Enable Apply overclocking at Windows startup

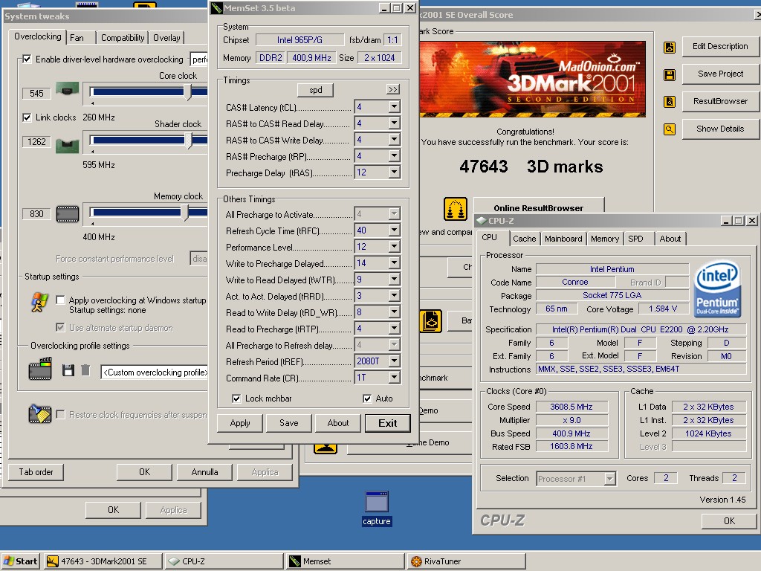pyautogui.click(x=61, y=300)
